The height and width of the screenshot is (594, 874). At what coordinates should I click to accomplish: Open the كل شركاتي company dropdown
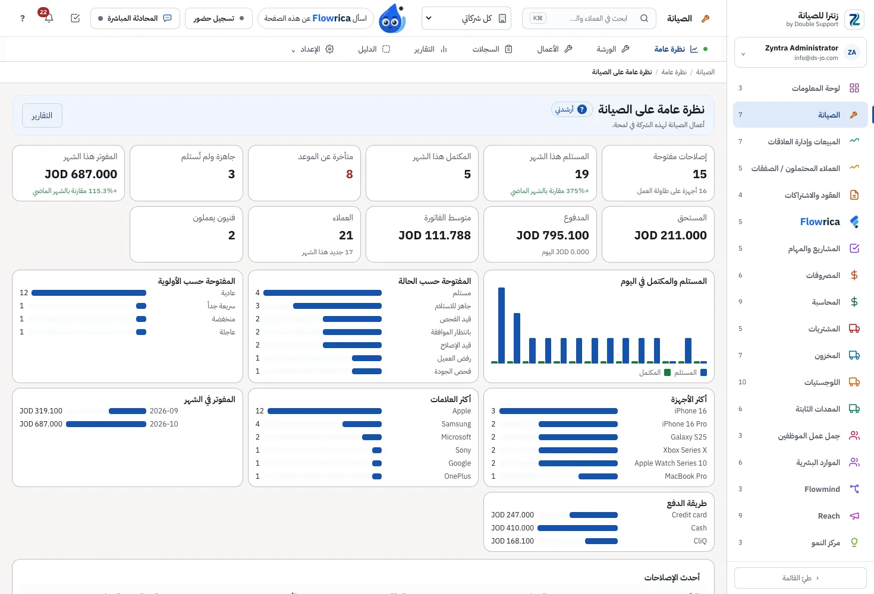pos(467,18)
